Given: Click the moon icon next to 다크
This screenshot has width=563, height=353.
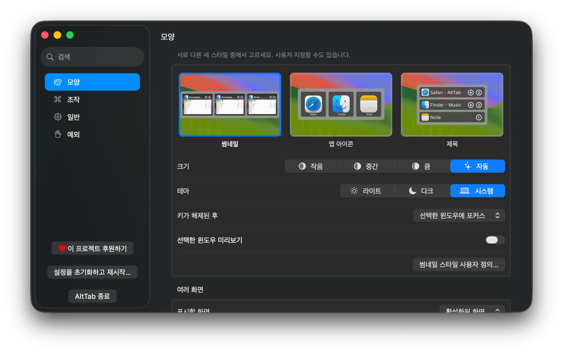Looking at the screenshot, I should pyautogui.click(x=412, y=191).
